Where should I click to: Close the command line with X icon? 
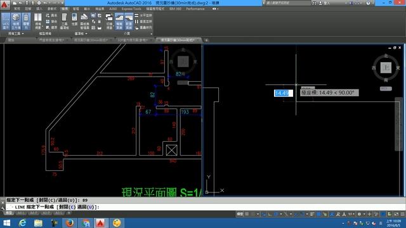(3, 202)
